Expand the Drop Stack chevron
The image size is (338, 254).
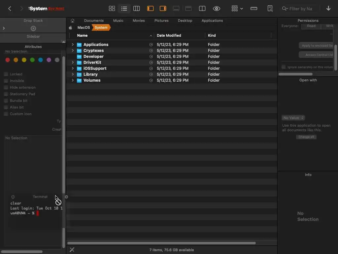point(4,28)
